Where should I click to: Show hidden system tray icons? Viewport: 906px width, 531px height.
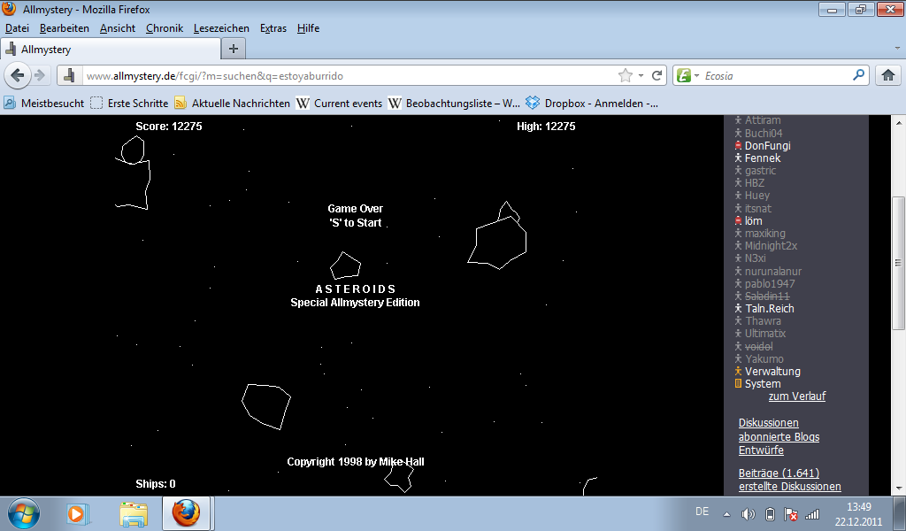coord(727,513)
